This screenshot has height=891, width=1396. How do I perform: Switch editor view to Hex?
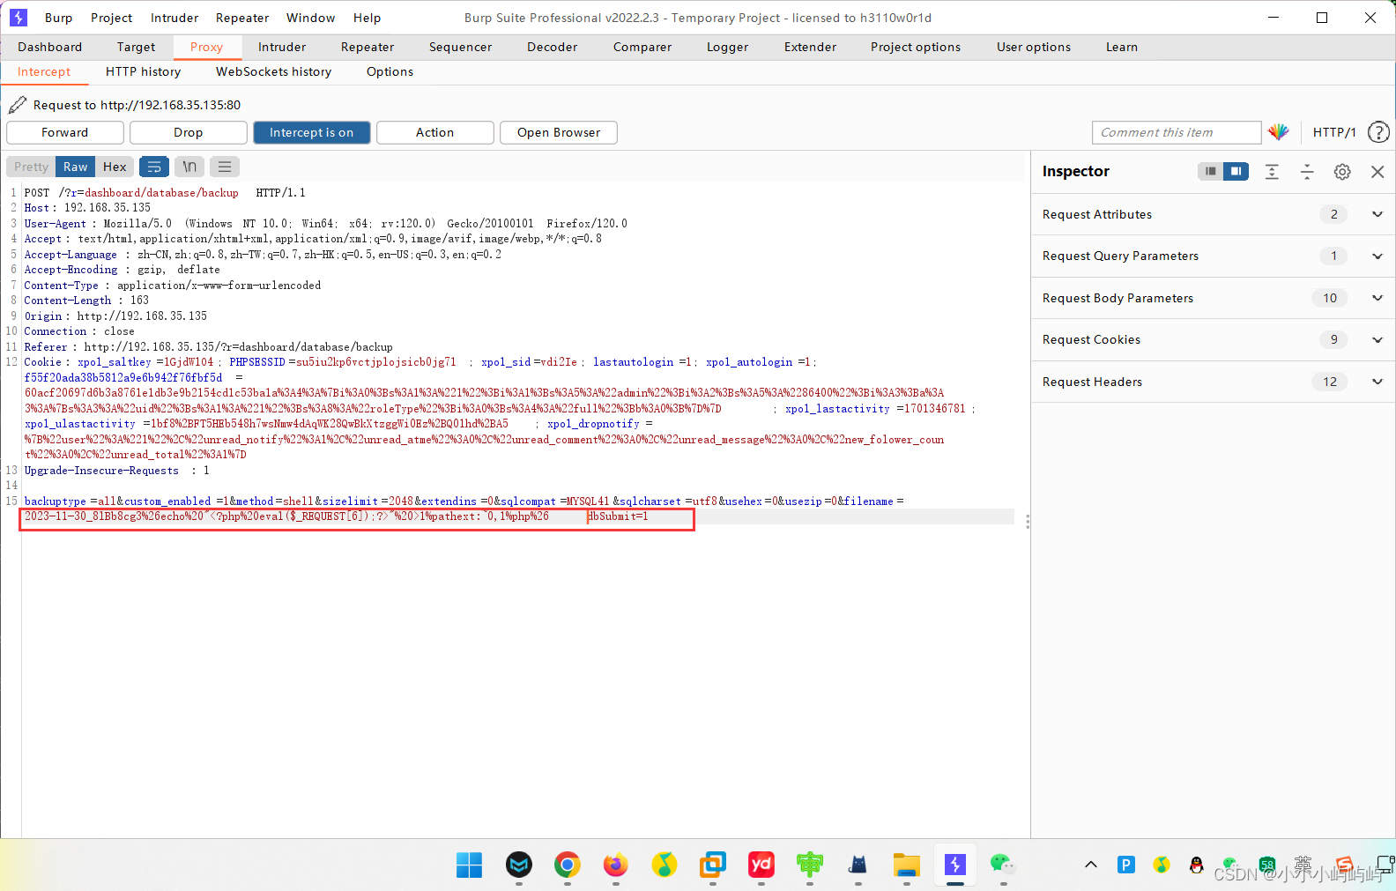point(115,167)
